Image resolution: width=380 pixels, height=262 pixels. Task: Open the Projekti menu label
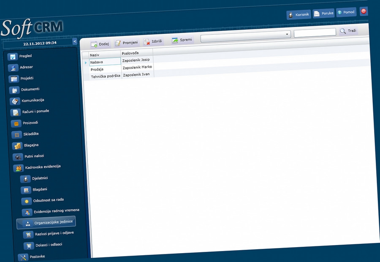pos(27,78)
